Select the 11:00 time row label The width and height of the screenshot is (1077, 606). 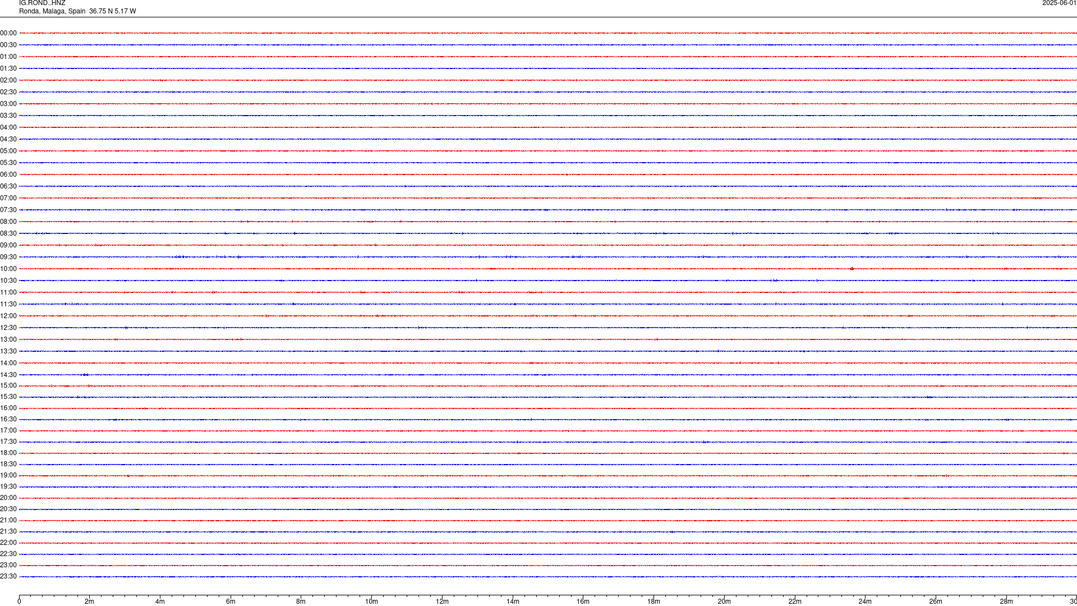point(8,292)
